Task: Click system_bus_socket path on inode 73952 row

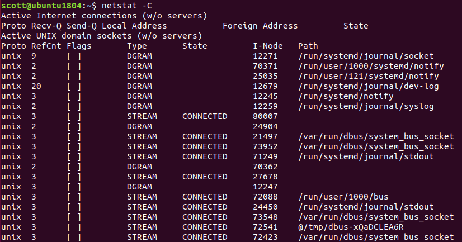Action: point(376,146)
